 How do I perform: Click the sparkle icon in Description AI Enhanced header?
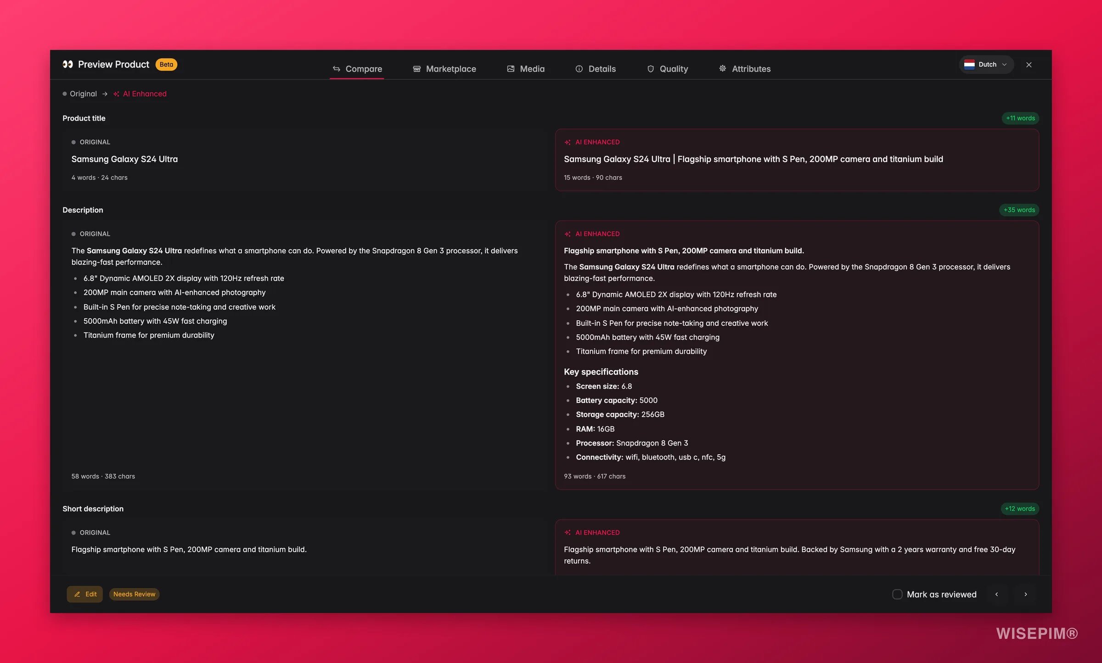[x=568, y=234]
